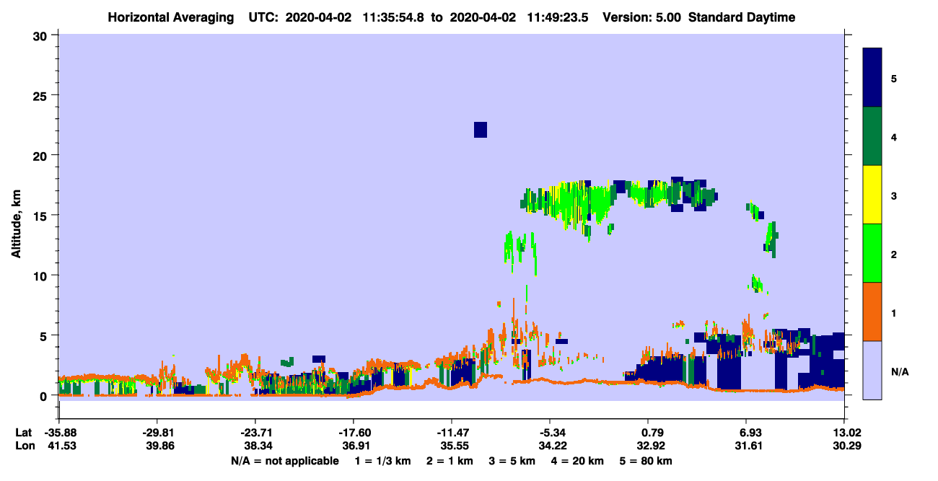Click the lavender N/A colorbar segment
Screen dimensions: 938x481
point(873,369)
